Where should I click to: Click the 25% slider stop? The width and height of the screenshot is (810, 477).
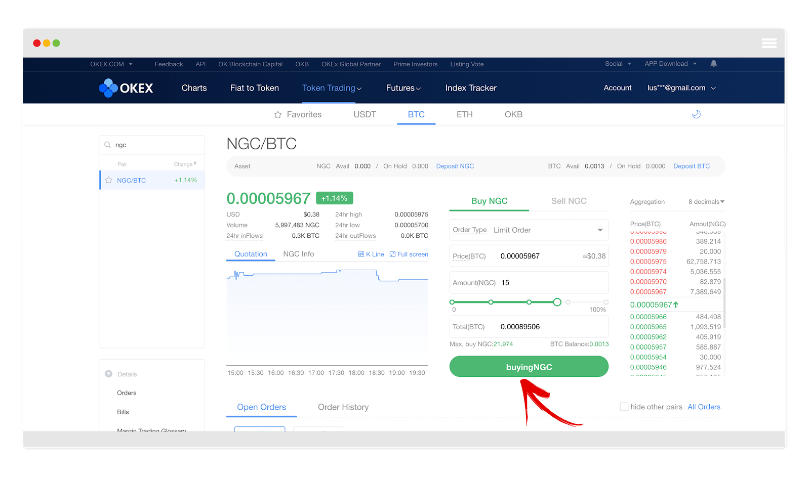pos(491,302)
